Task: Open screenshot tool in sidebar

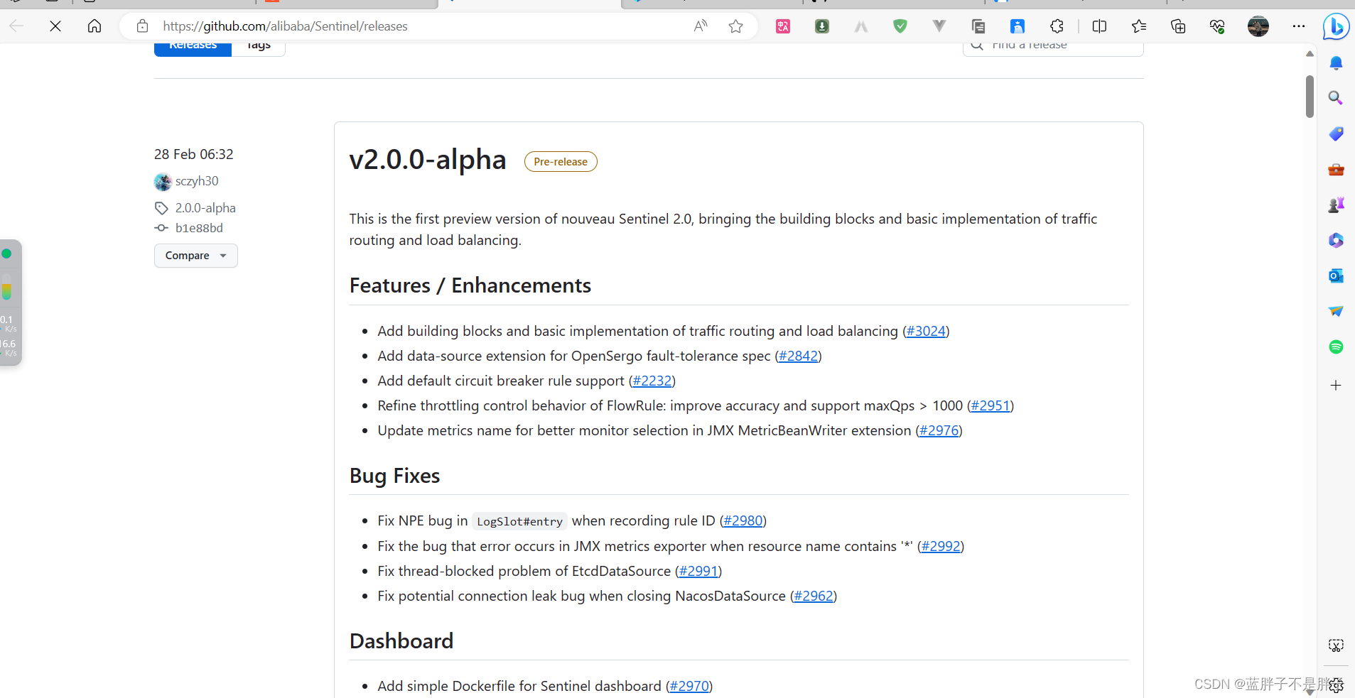Action: tap(1336, 645)
